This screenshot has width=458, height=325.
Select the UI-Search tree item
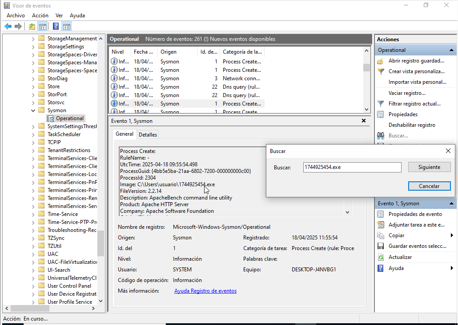59,270
